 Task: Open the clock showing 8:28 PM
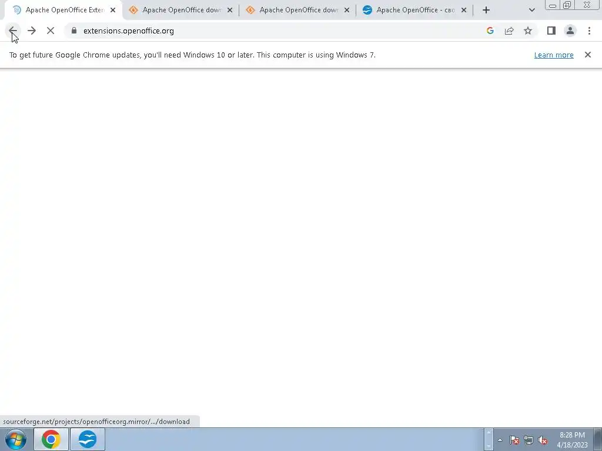click(x=572, y=439)
